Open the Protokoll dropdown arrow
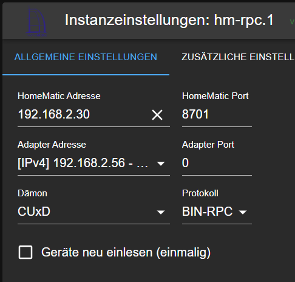The image size is (295, 282). (243, 212)
